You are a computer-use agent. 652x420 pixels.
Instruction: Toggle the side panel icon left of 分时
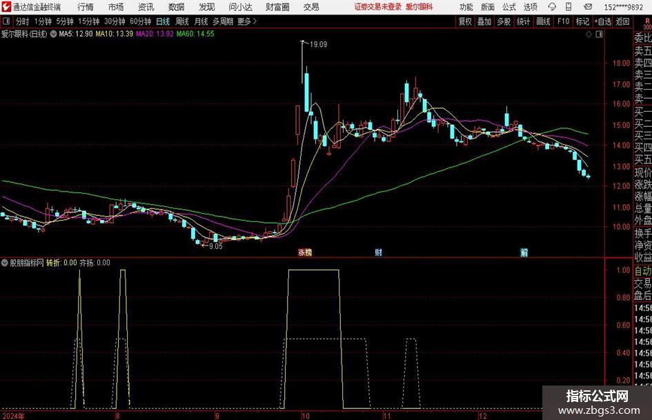coord(6,21)
